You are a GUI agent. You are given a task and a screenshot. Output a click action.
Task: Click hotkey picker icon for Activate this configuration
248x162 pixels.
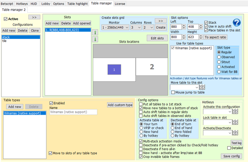235,112
